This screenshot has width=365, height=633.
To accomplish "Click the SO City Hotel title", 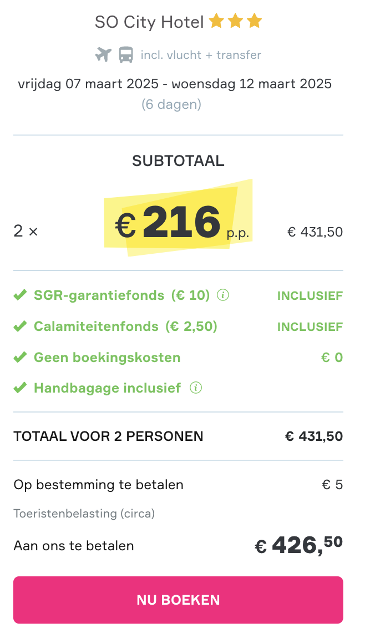I will point(149,22).
